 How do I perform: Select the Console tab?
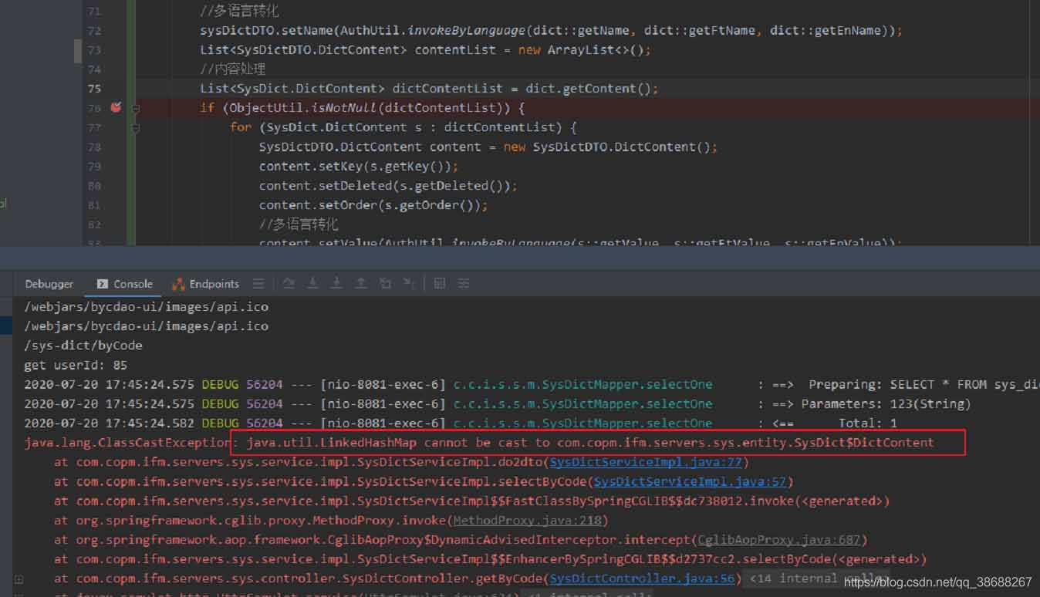coord(125,284)
